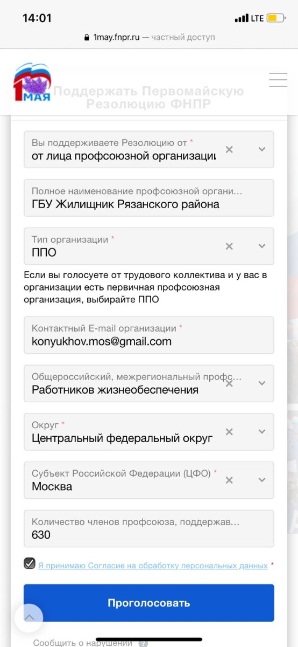Viewport: 298px width, 647px height.
Task: Expand the Округ dropdown arrow
Action: pos(262,432)
